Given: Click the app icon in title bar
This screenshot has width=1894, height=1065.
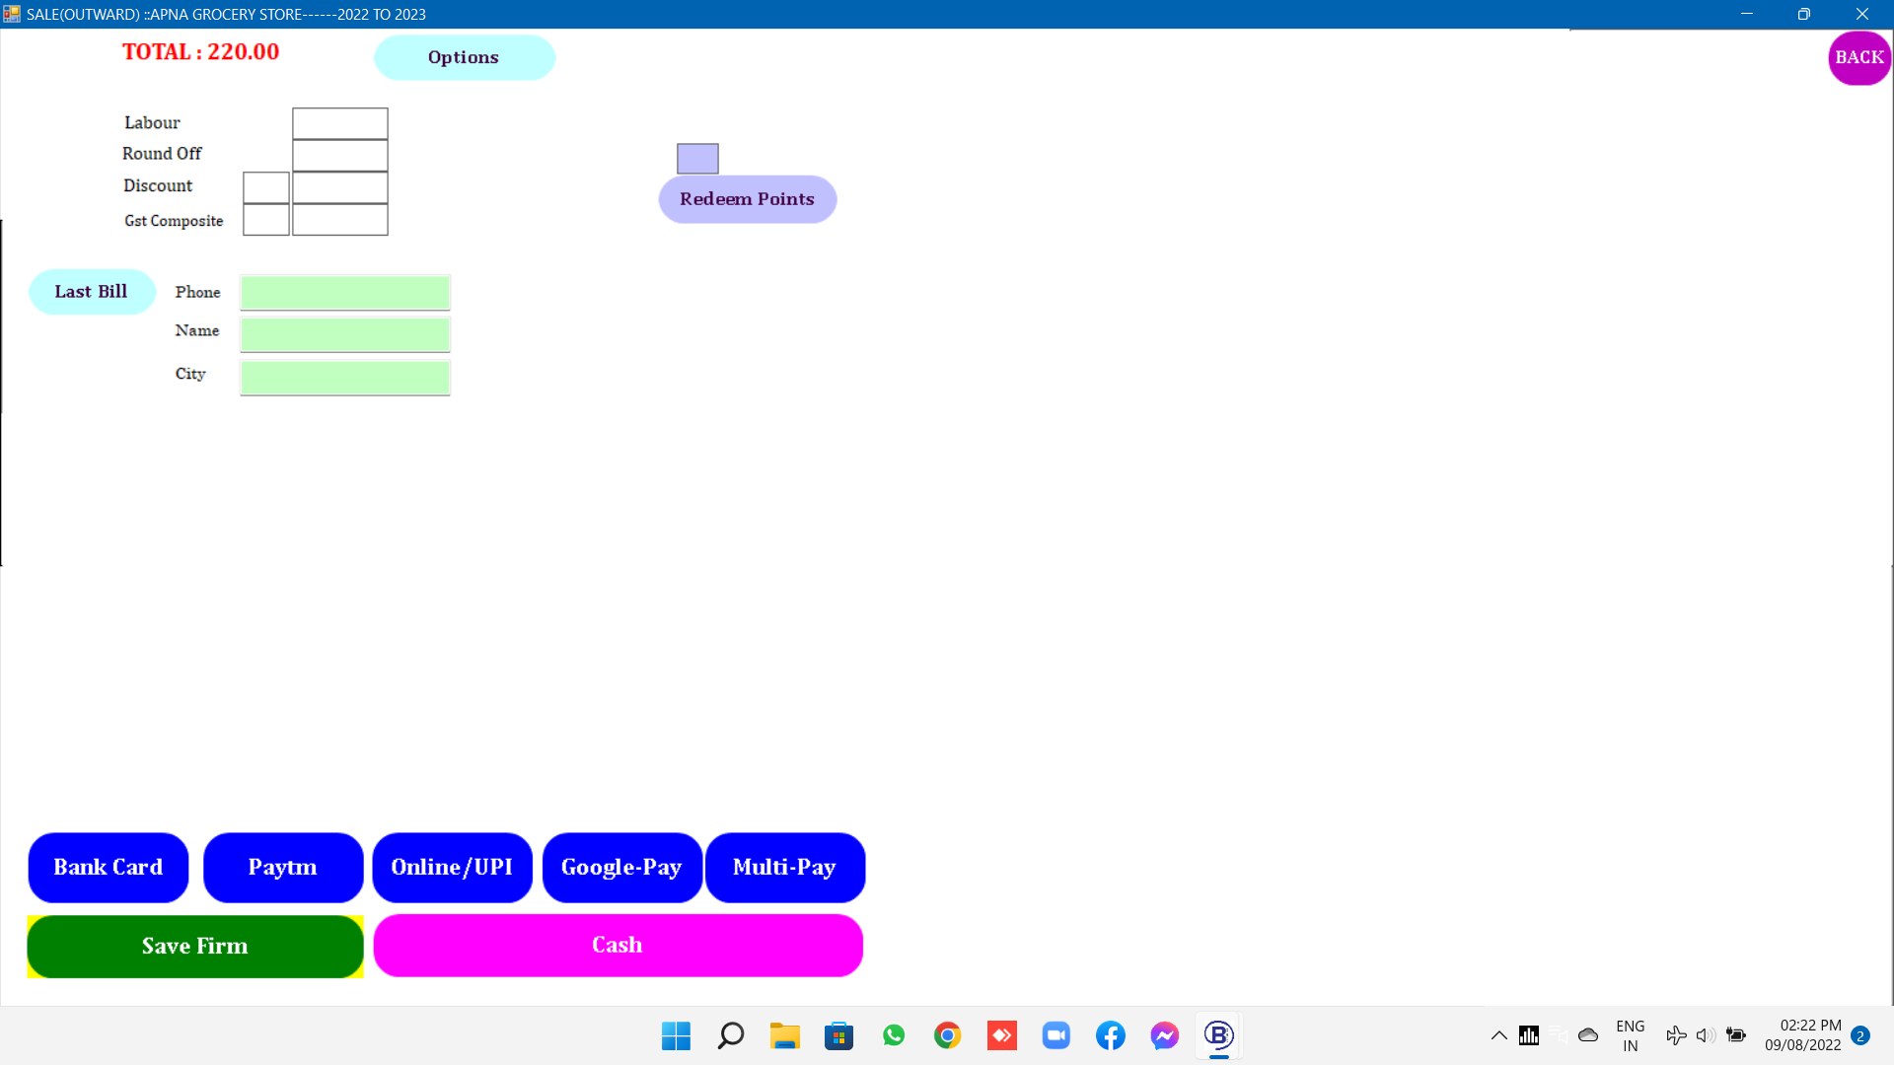Looking at the screenshot, I should coord(12,14).
